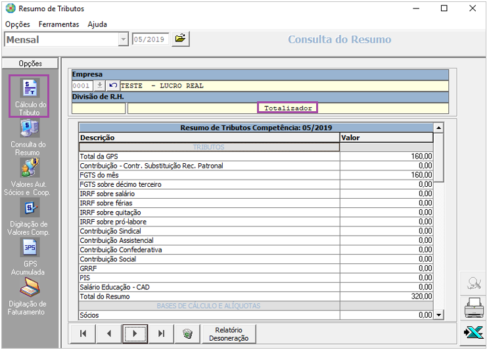Click the TRIBUTOS section header
Viewport: 489px width, 352px height.
[209, 147]
